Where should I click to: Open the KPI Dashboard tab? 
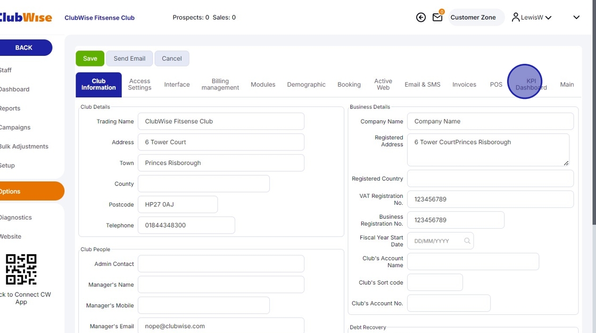531,85
